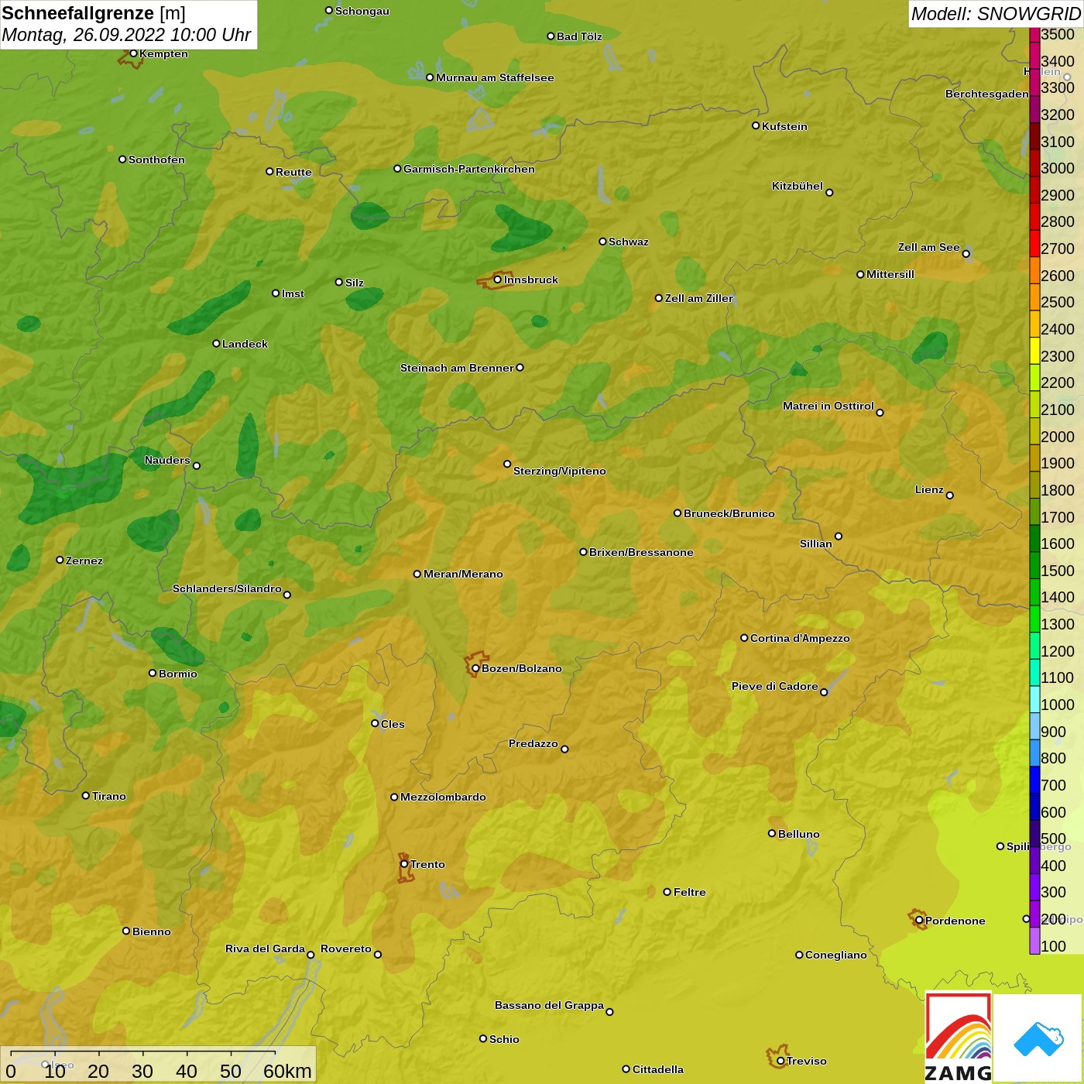Click the Innsbruck city marker

498,280
